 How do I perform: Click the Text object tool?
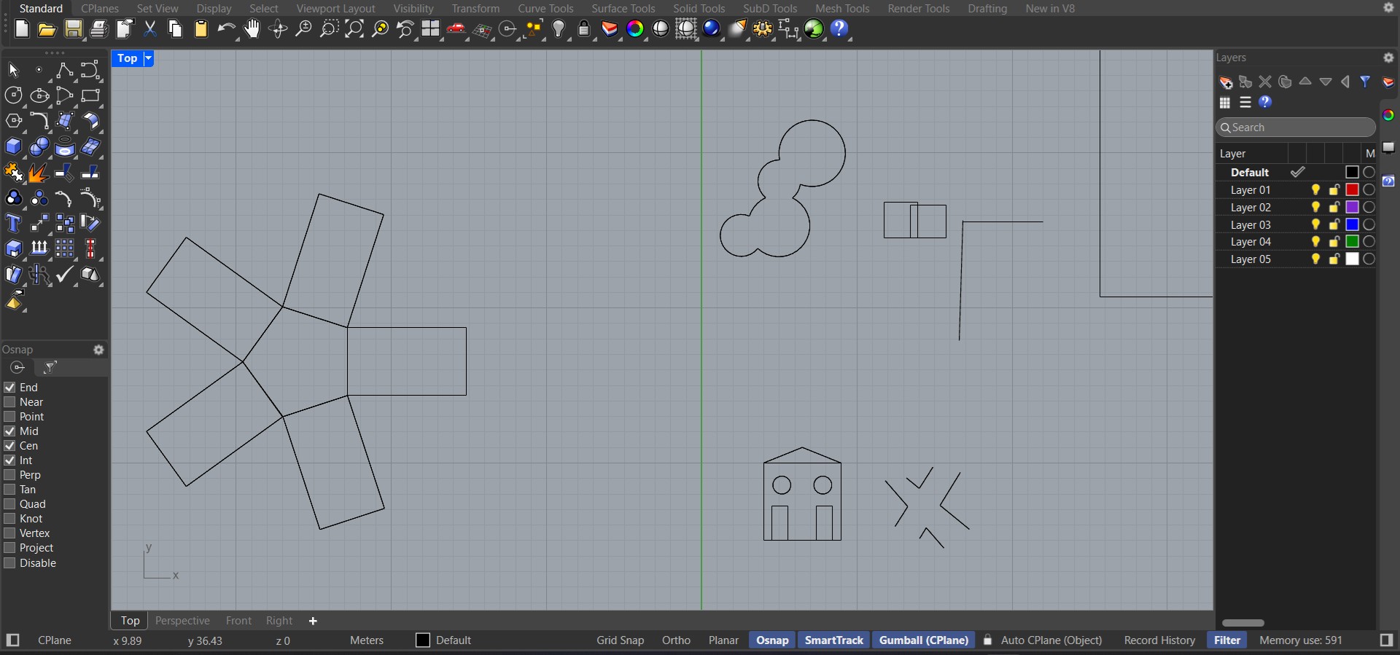pos(13,224)
